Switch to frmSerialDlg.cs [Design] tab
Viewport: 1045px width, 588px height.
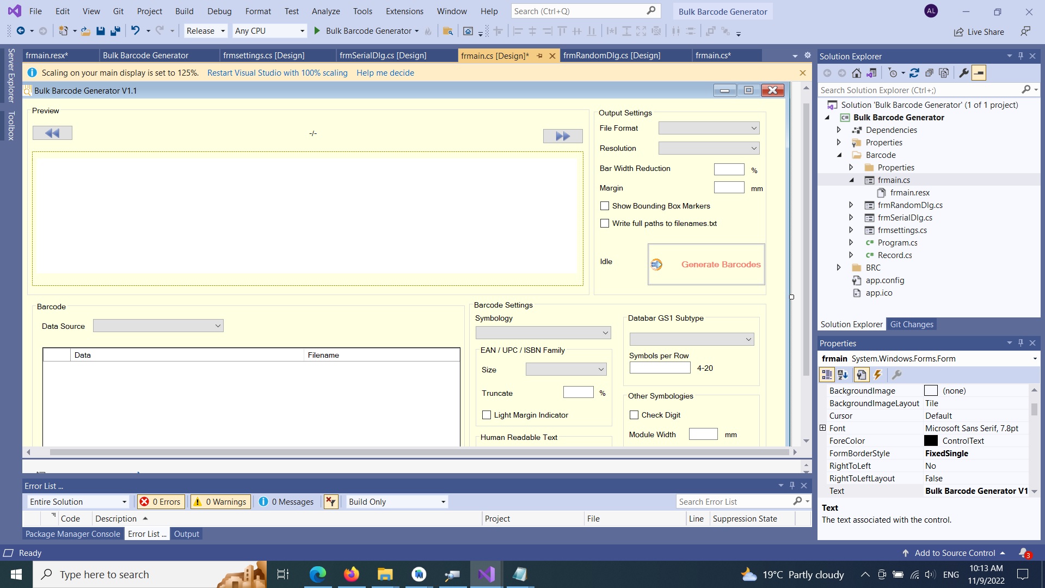click(x=383, y=56)
